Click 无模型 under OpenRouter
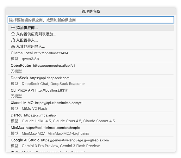 point(16,71)
